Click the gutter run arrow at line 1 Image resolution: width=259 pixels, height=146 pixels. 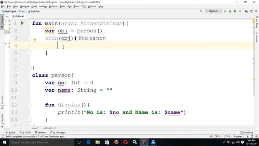point(22,23)
